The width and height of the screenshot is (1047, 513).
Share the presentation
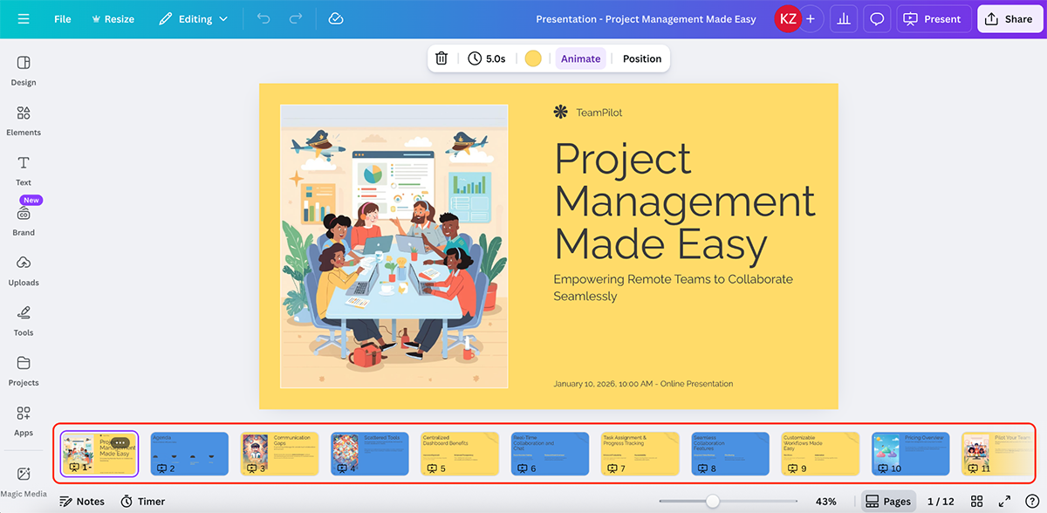click(x=1009, y=18)
